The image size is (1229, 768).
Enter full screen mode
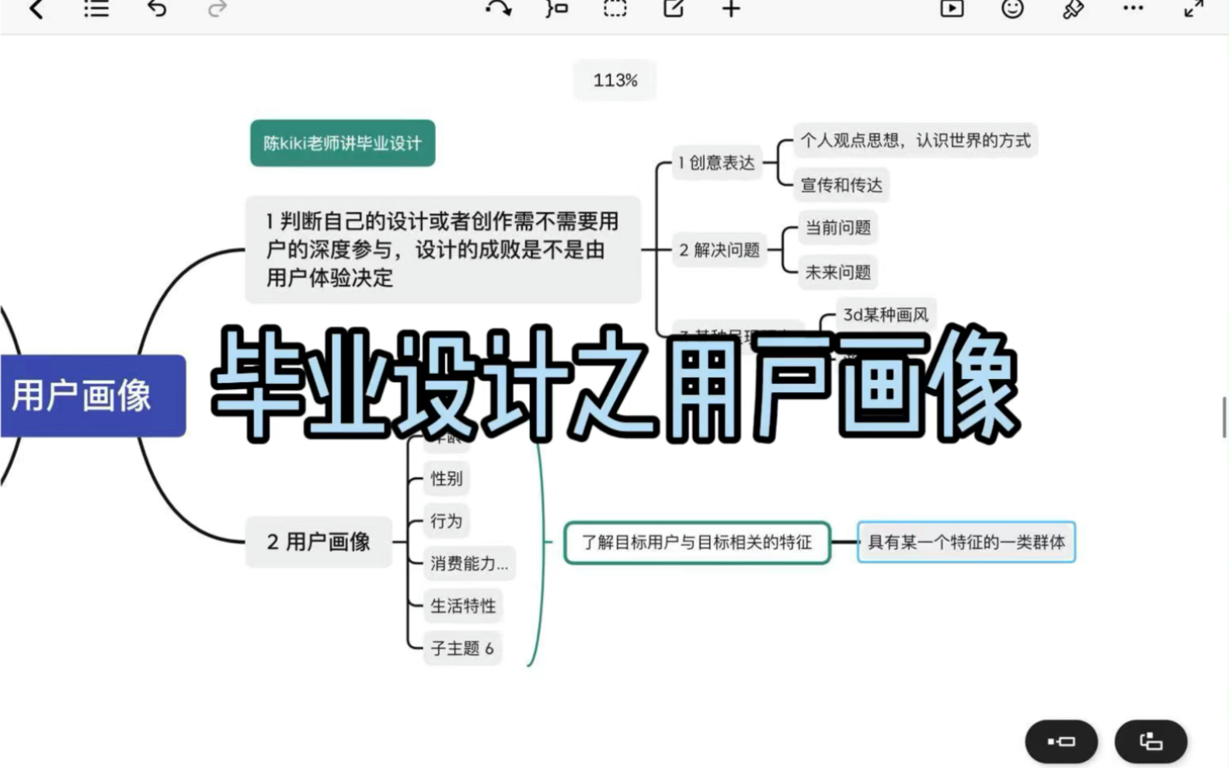[1193, 9]
